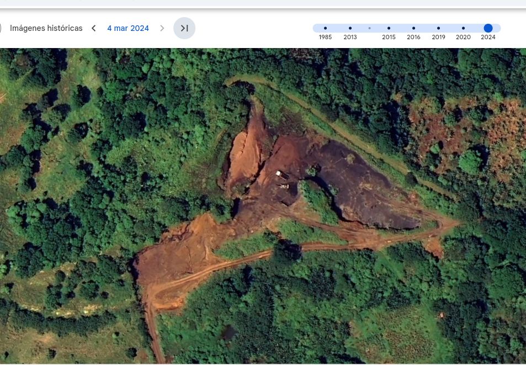Click the partially visible icon at left edge
This screenshot has width=526, height=365.
pos(2,28)
